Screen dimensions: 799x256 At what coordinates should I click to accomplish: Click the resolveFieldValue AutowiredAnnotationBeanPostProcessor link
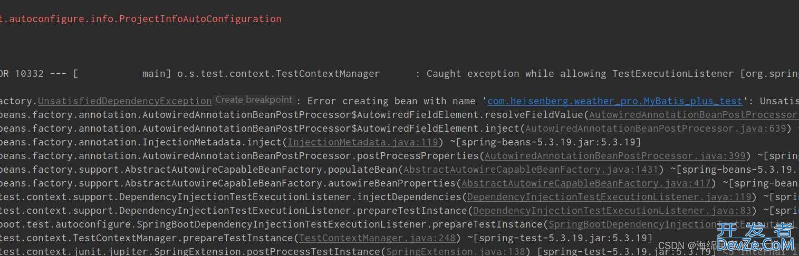694,115
